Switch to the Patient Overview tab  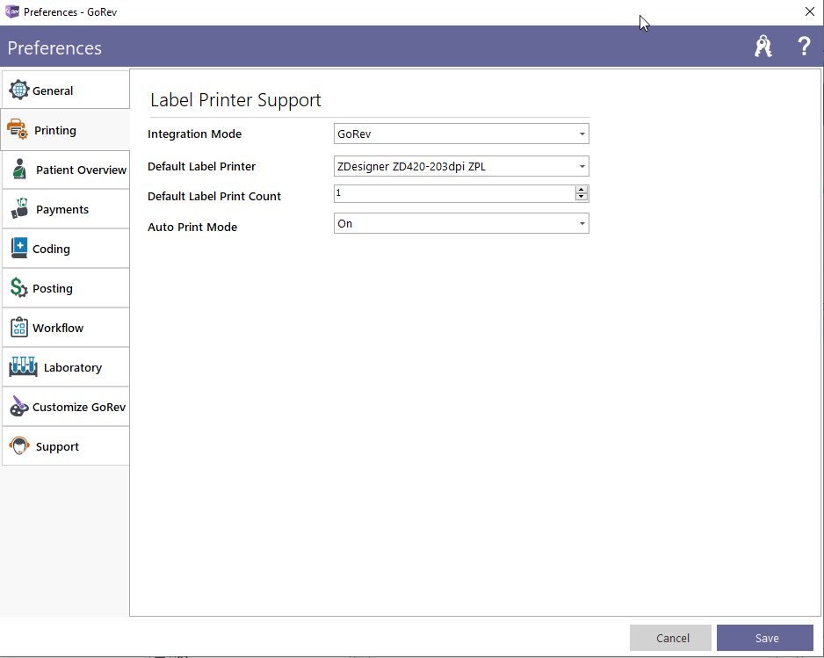(66, 170)
